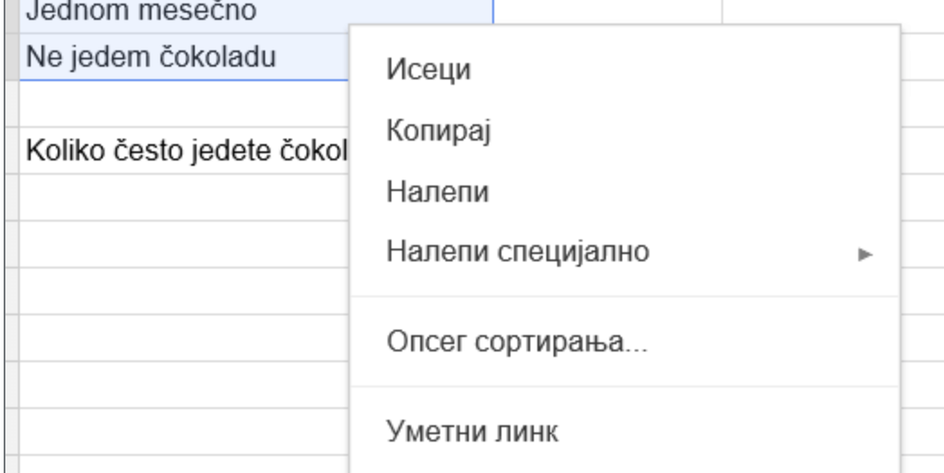The width and height of the screenshot is (944, 473).
Task: Click second empty cell below "Koliko često jedete"
Action: [180, 243]
